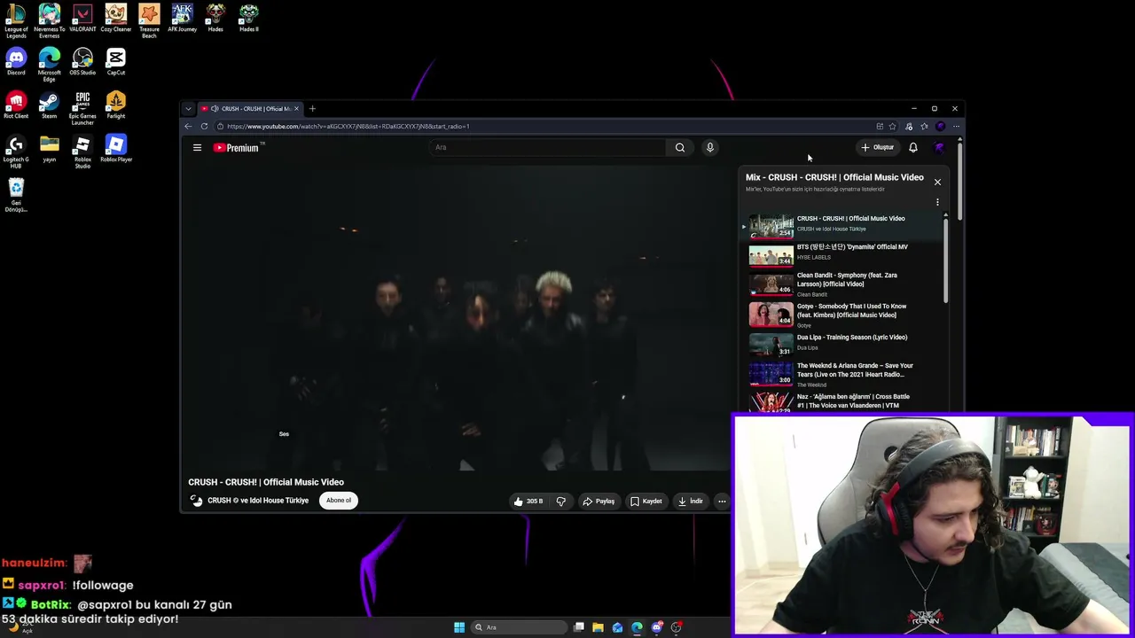Select the Steam desktop icon

click(x=49, y=105)
